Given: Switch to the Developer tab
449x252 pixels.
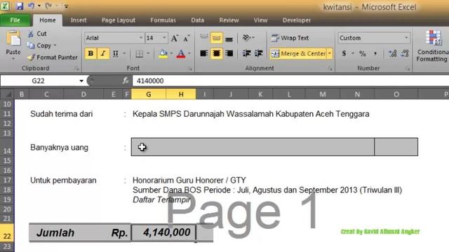Looking at the screenshot, I should [x=296, y=20].
